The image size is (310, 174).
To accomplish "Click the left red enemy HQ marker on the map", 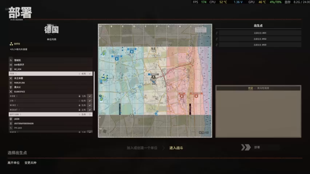I will [x=181, y=96].
